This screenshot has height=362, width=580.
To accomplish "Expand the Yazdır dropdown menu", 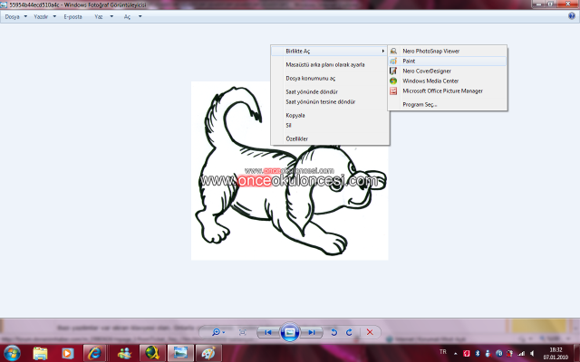I will (43, 16).
